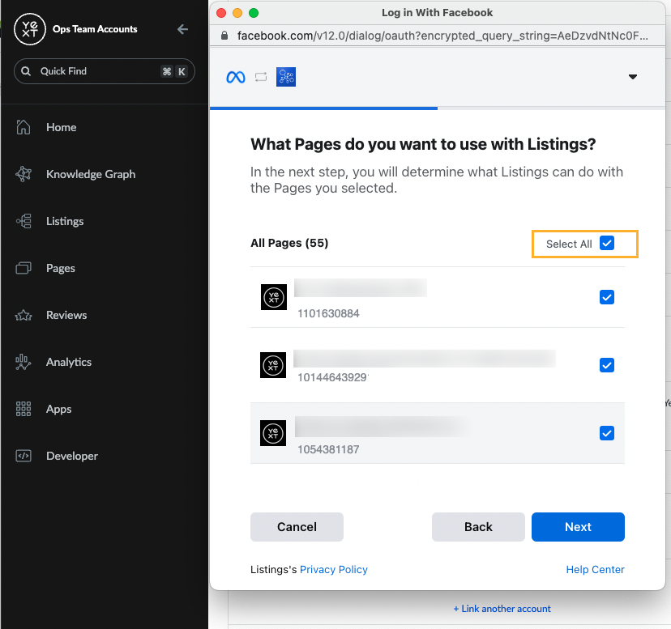Toggle the Select All checkbox
671x629 pixels.
tap(607, 244)
